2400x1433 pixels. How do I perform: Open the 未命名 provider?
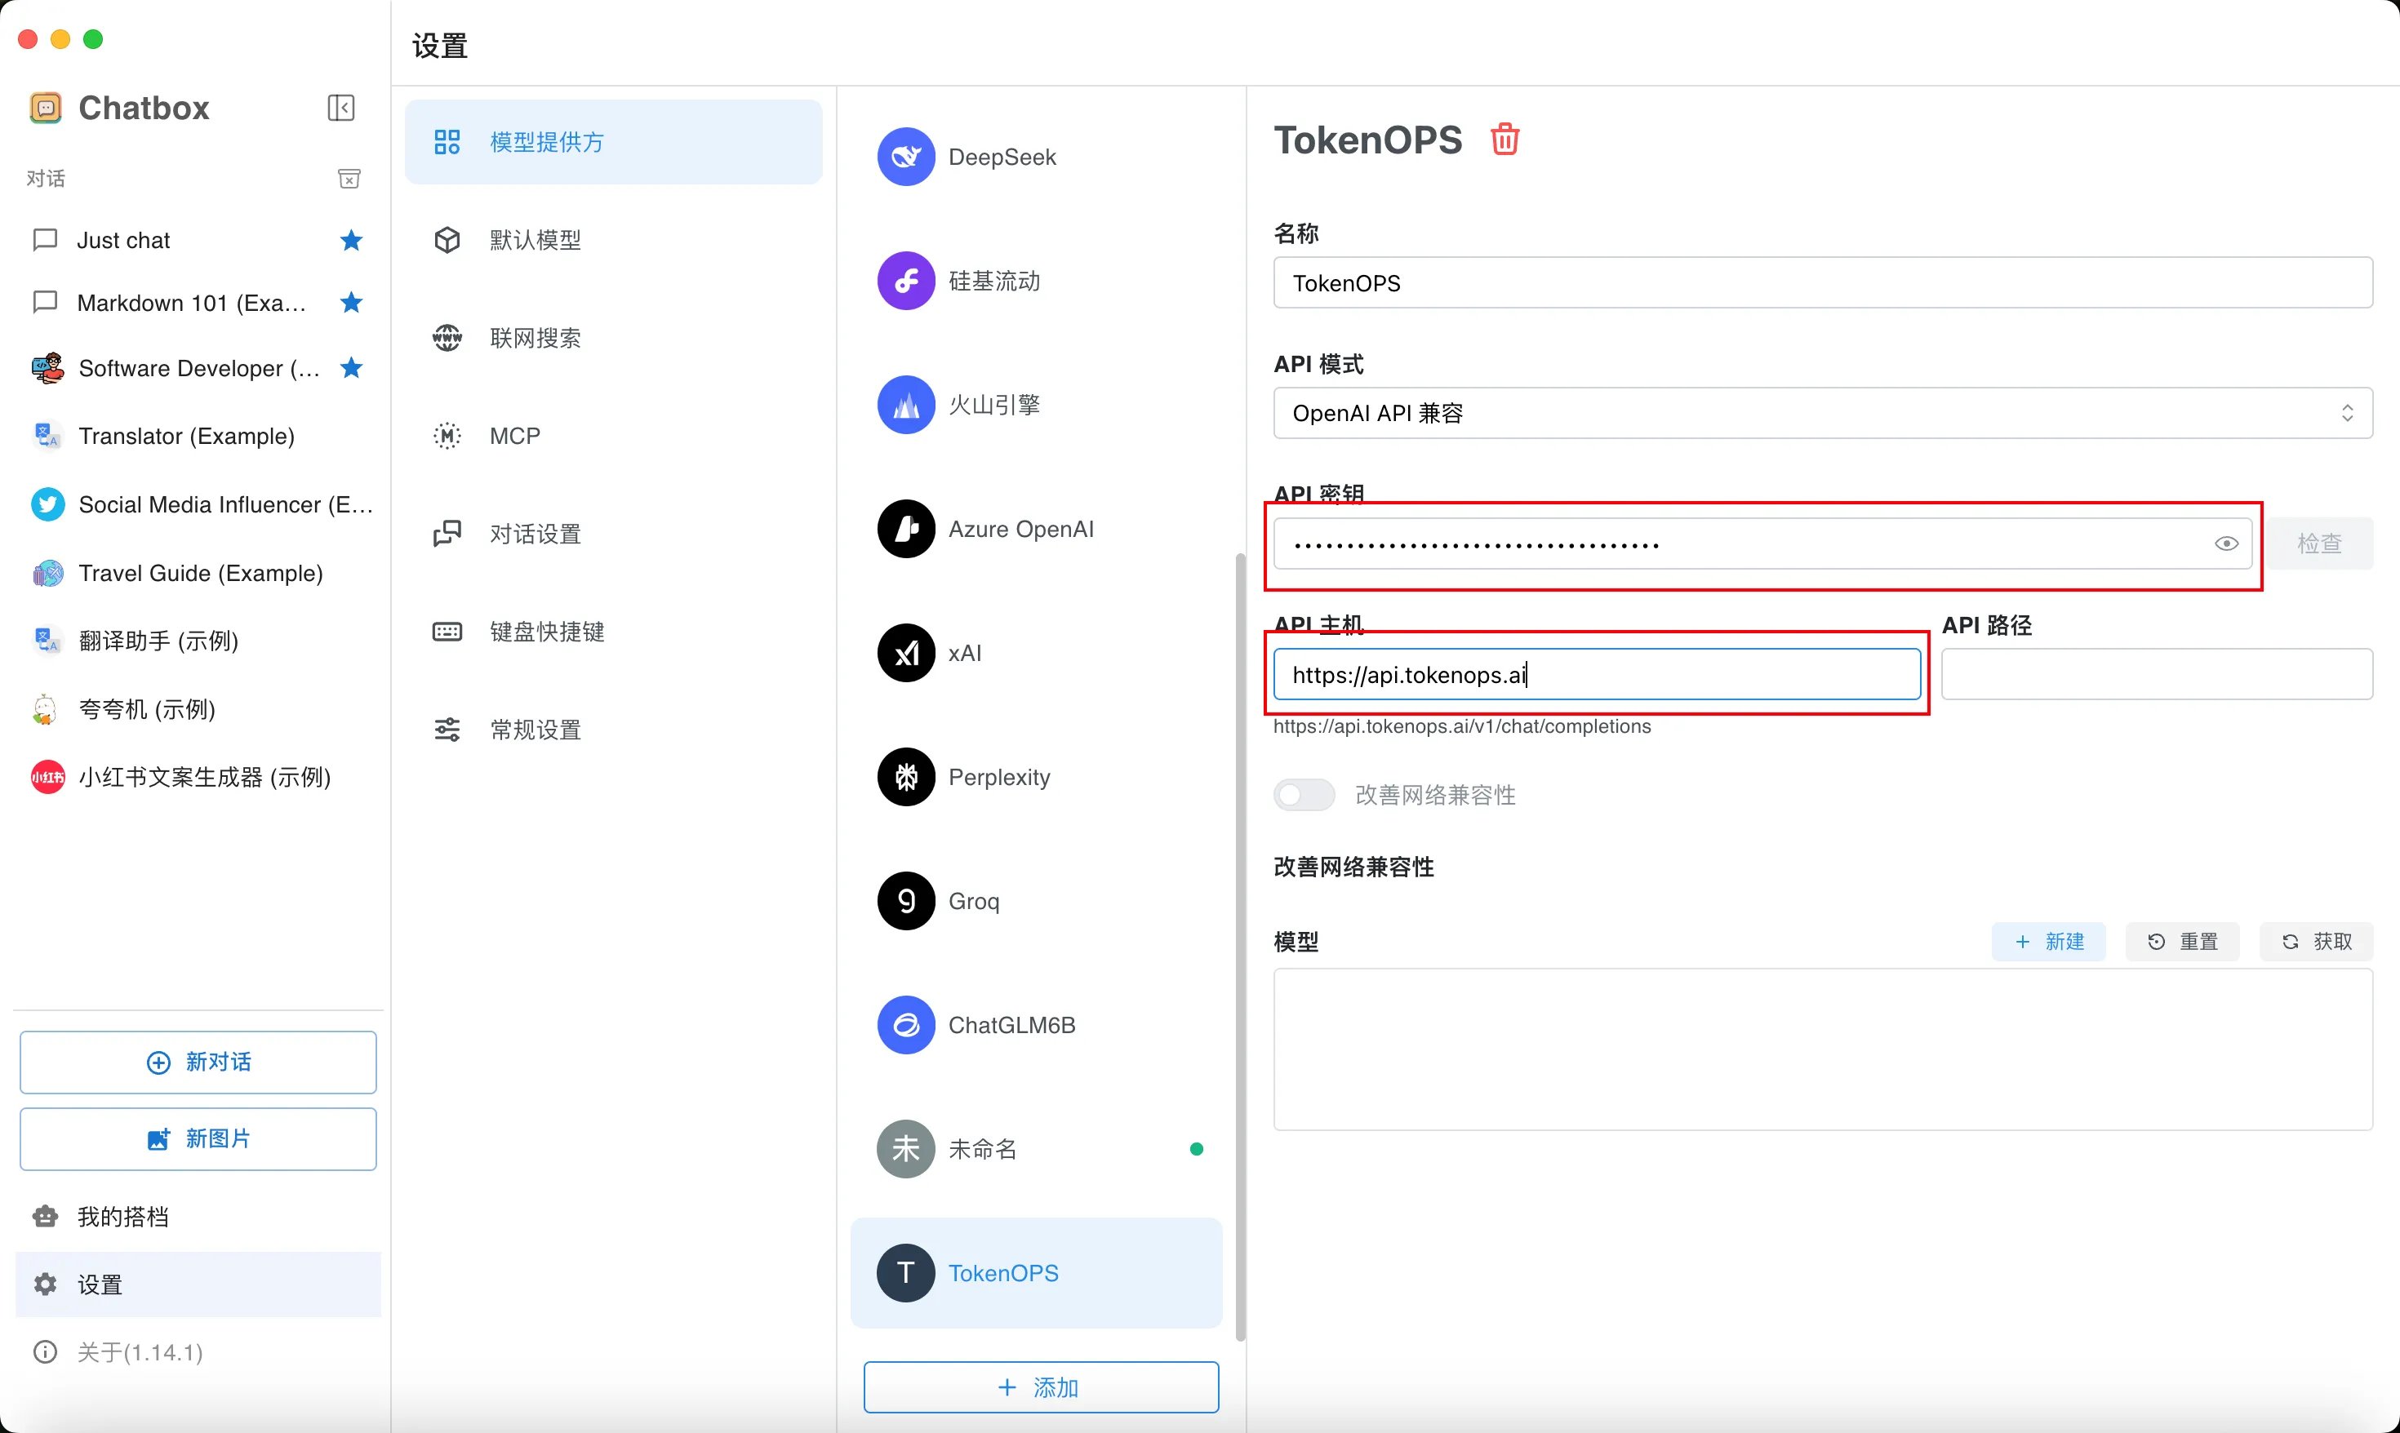1035,1149
